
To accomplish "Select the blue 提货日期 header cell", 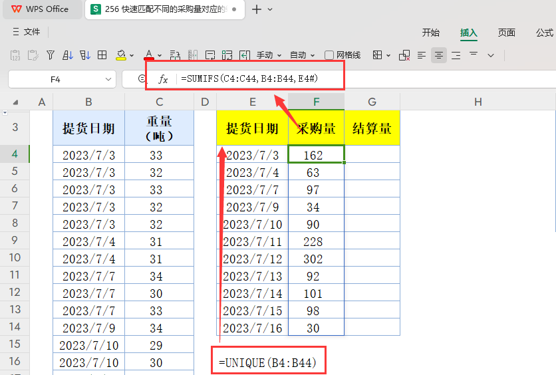I will click(x=88, y=128).
